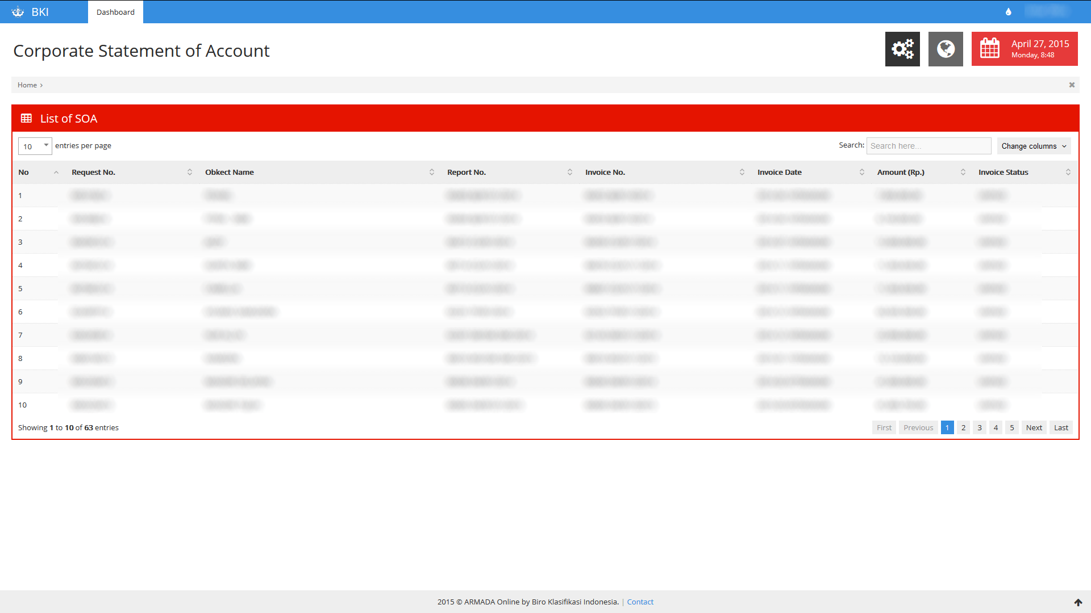Image resolution: width=1091 pixels, height=613 pixels.
Task: Click the scroll-to-top arrow in footer
Action: point(1078,602)
